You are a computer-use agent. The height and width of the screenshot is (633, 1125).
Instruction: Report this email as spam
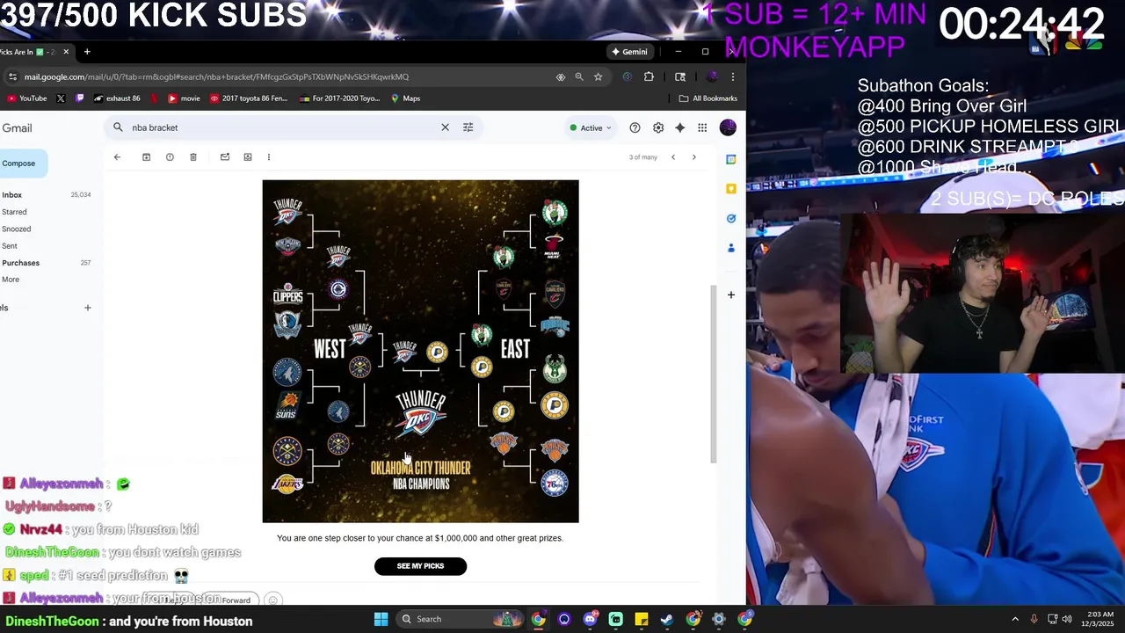point(170,157)
